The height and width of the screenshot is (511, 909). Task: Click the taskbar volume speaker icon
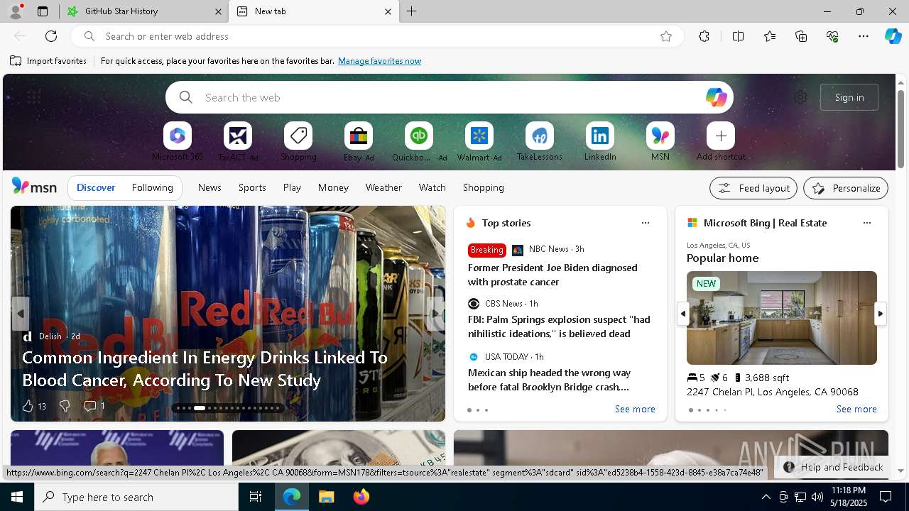click(817, 497)
